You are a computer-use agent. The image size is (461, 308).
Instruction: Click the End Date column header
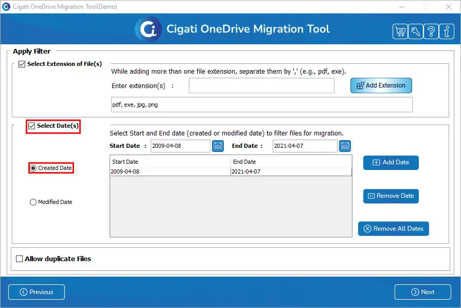pos(291,162)
